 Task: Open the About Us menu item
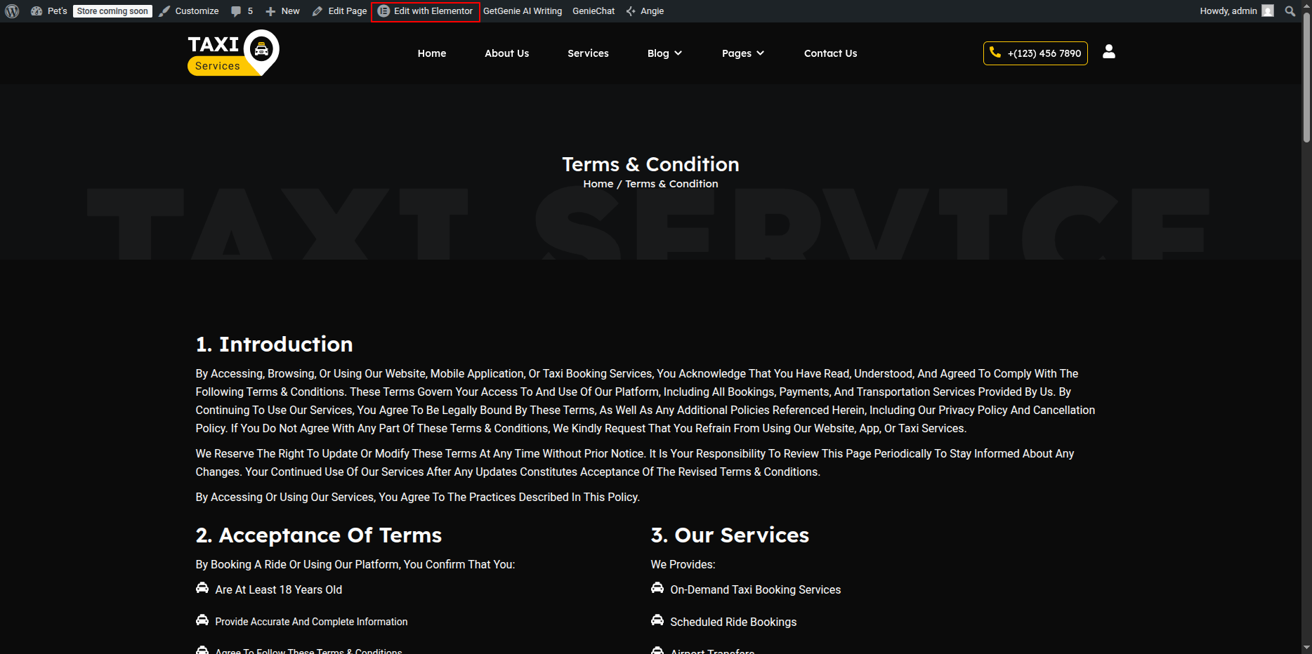[507, 53]
